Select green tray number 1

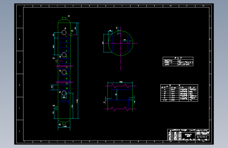[66, 36]
